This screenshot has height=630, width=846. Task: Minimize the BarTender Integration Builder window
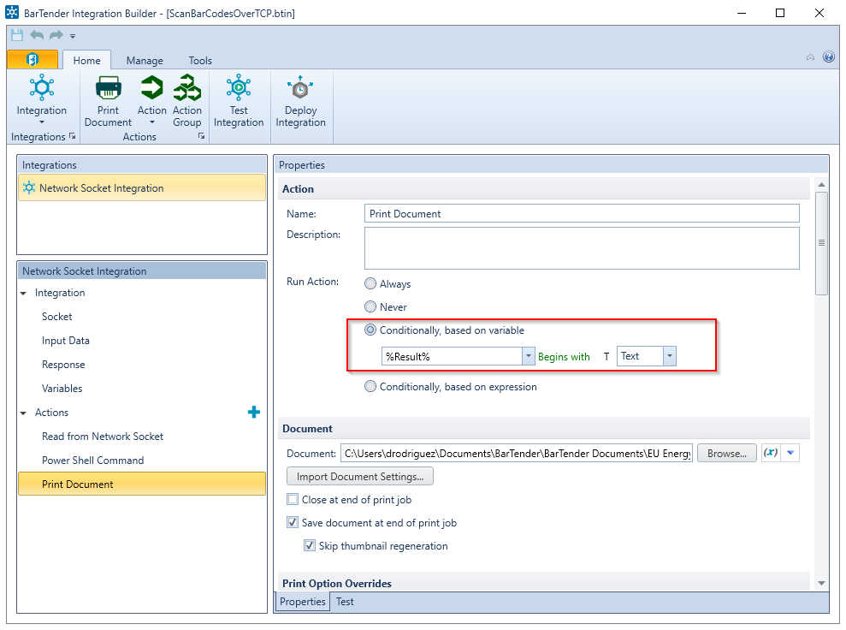[x=742, y=13]
